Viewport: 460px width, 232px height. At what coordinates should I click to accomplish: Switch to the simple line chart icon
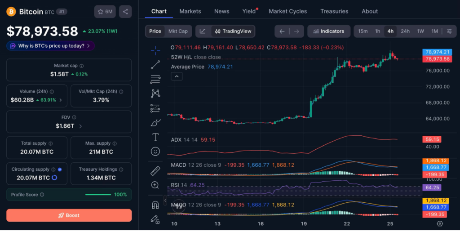(203, 31)
